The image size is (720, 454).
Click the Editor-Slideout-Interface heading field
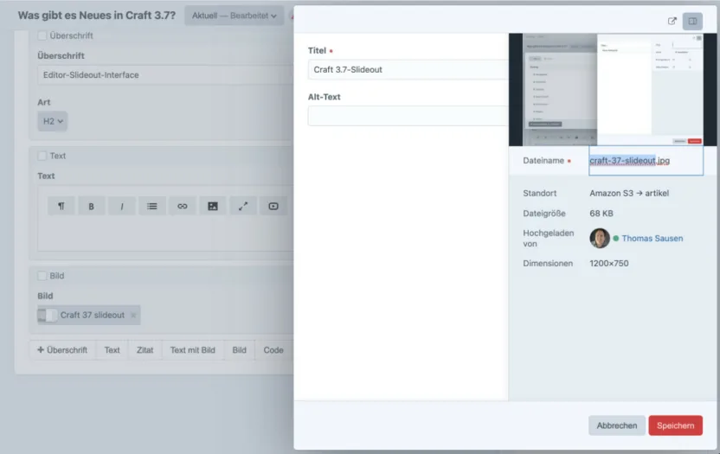tap(165, 75)
